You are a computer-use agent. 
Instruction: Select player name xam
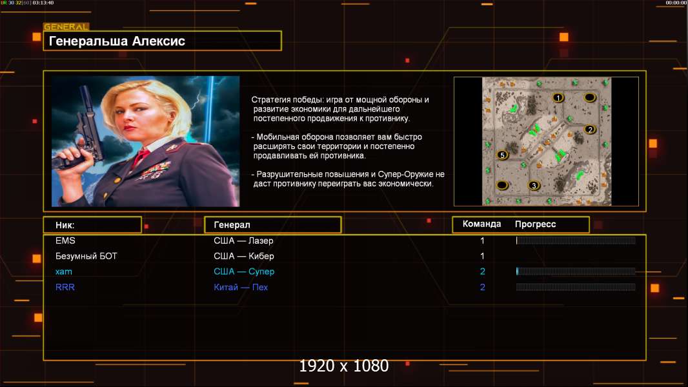pos(64,272)
